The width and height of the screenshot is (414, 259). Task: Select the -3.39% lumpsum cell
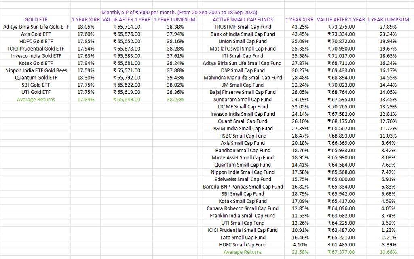388,245
